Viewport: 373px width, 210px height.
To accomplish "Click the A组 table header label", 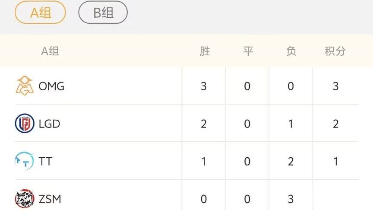I will click(x=50, y=51).
